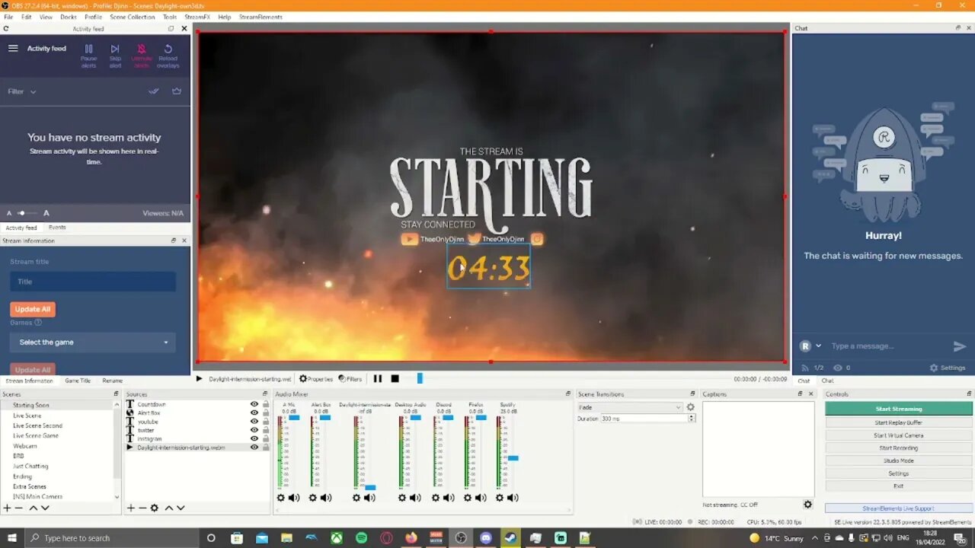Hide the twitter source

pyautogui.click(x=254, y=430)
